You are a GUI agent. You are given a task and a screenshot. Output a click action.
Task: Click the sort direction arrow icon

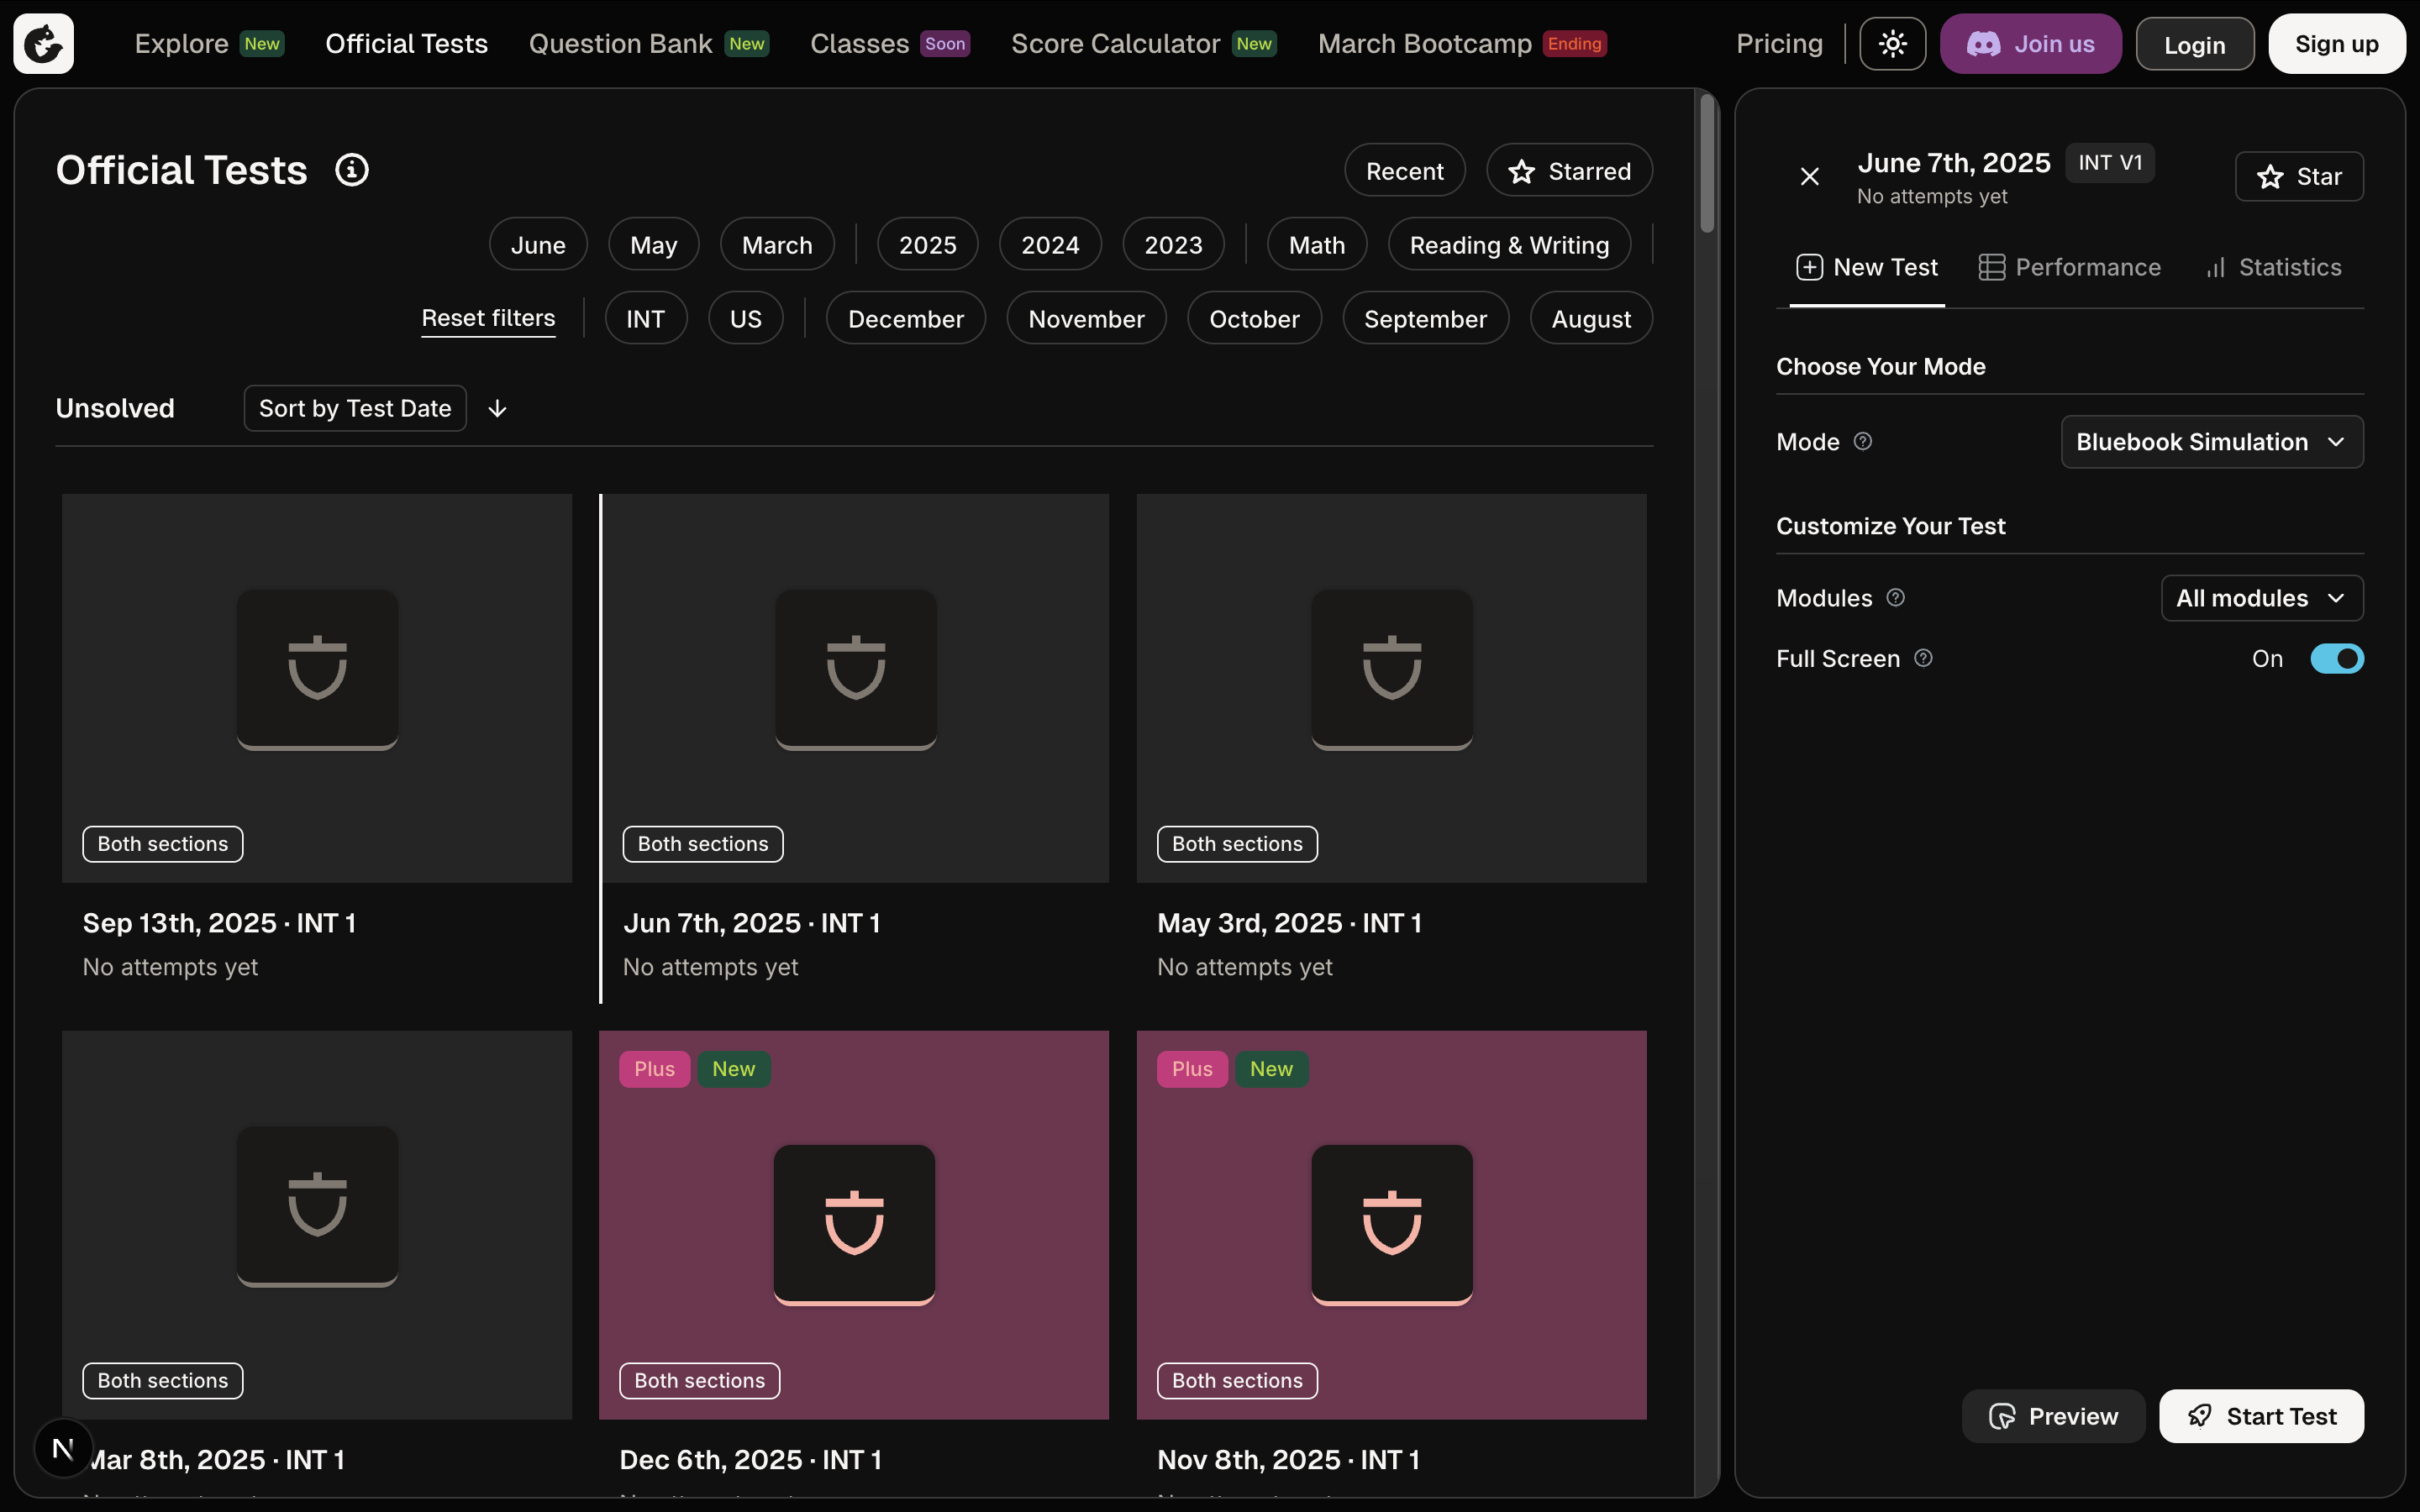pyautogui.click(x=497, y=409)
